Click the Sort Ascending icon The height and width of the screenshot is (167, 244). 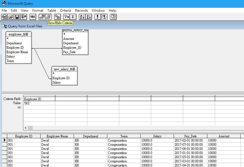(82, 17)
